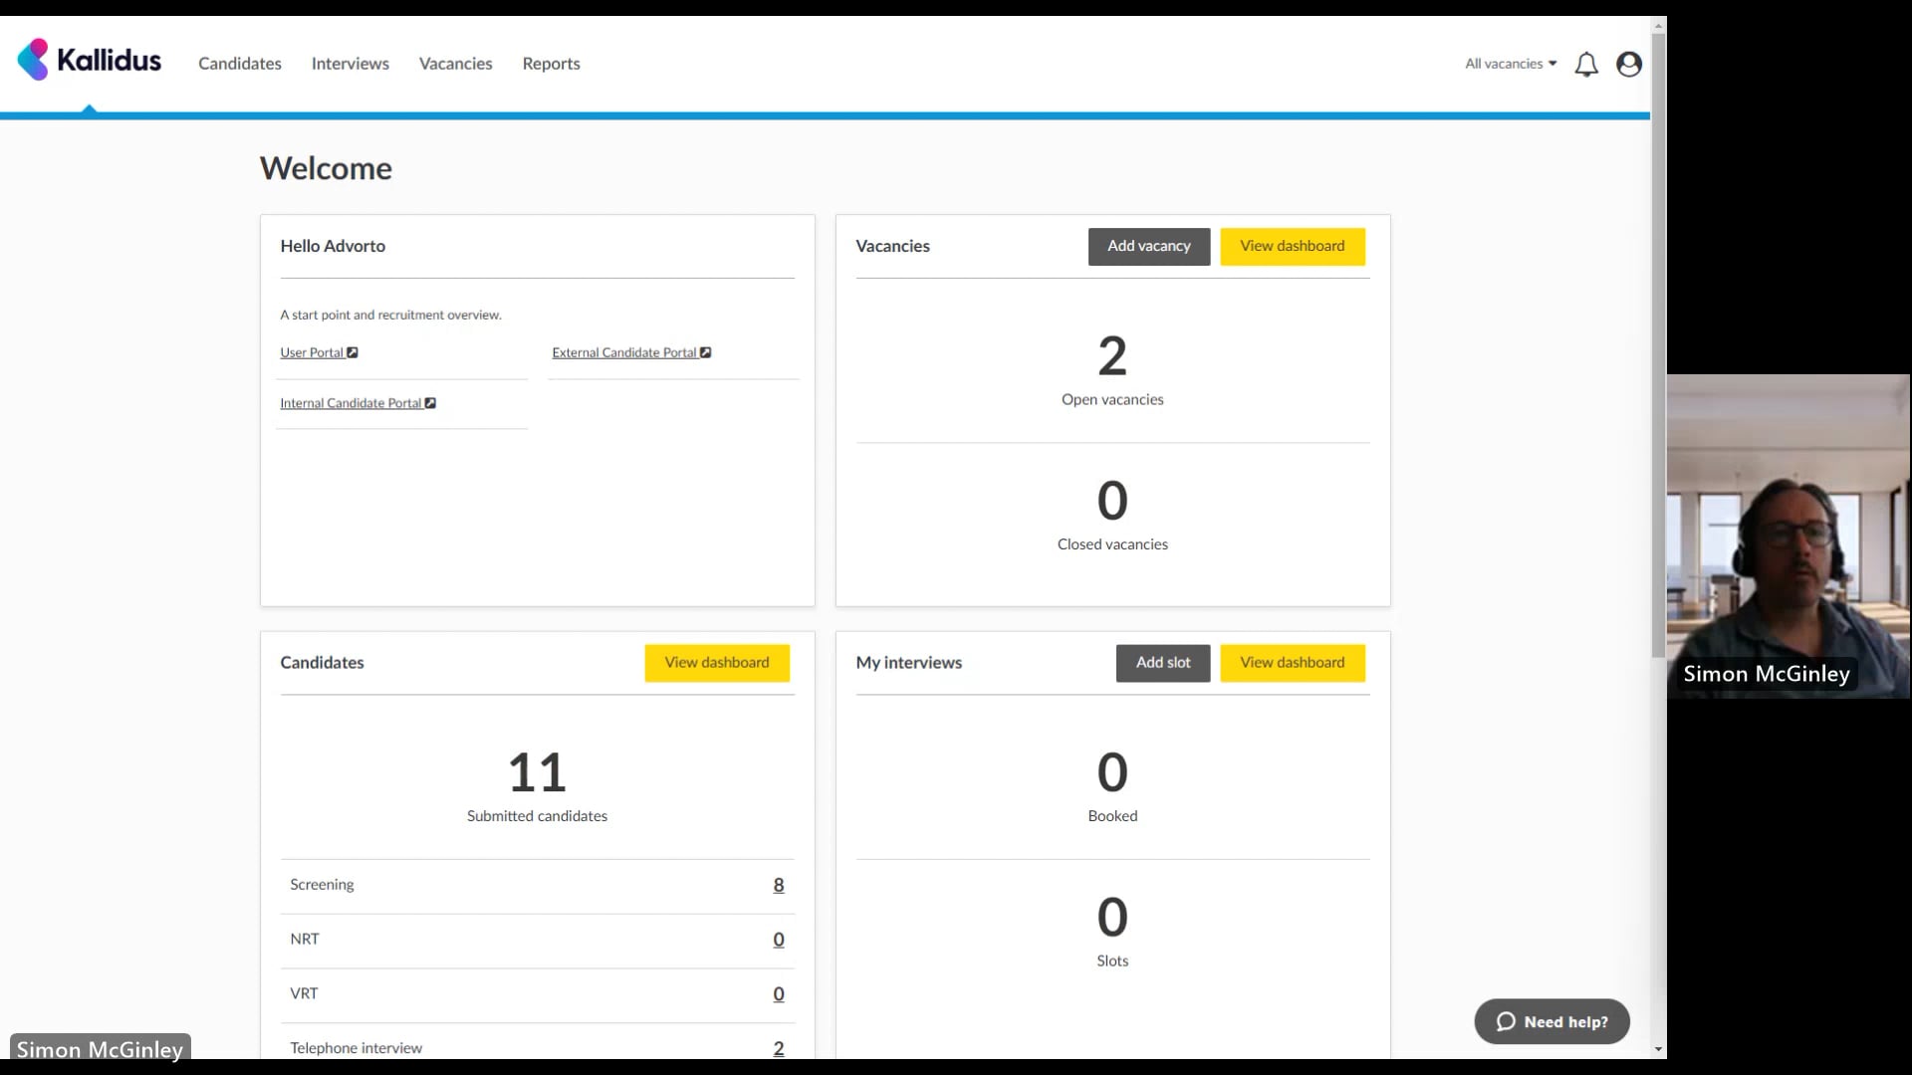Image resolution: width=1912 pixels, height=1075 pixels.
Task: View the Vacancies dashboard
Action: [1293, 246]
